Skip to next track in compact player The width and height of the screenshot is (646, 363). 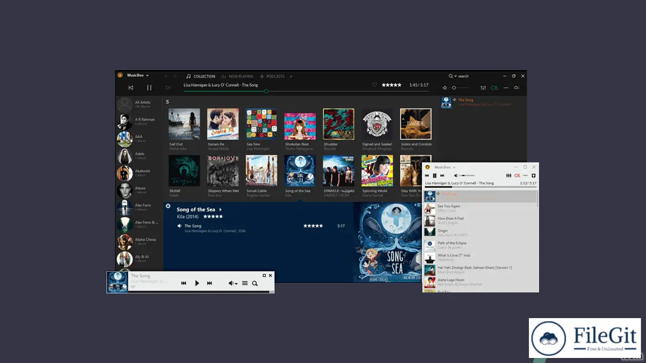(442, 175)
